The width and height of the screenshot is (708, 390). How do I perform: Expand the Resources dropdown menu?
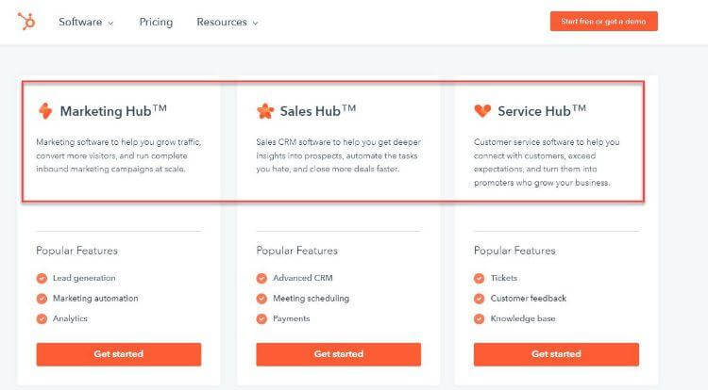227,22
